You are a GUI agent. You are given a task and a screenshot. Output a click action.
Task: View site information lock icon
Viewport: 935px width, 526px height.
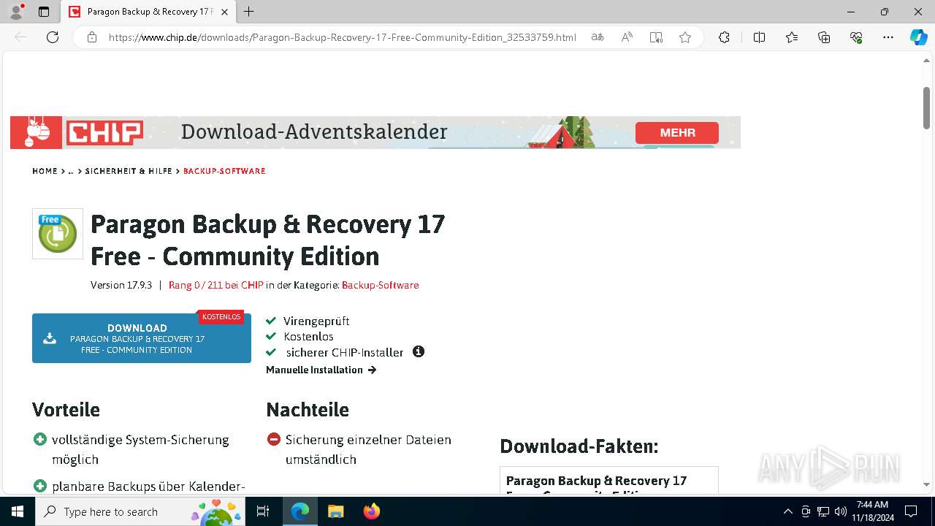click(91, 37)
